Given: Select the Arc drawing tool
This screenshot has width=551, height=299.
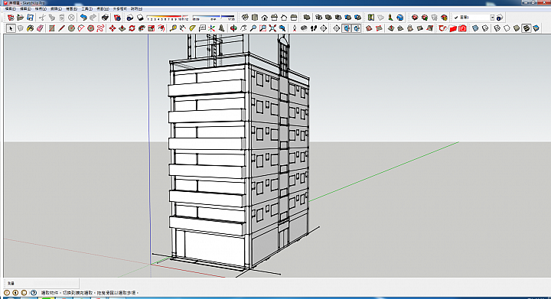Looking at the screenshot, I should [x=81, y=28].
